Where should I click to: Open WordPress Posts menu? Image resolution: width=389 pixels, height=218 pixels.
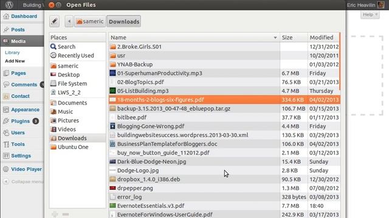(22, 30)
